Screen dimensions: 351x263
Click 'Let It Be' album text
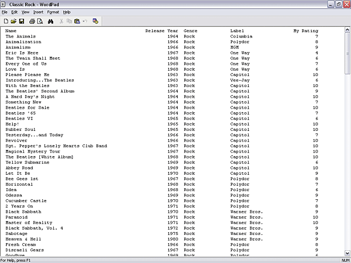[18, 174]
